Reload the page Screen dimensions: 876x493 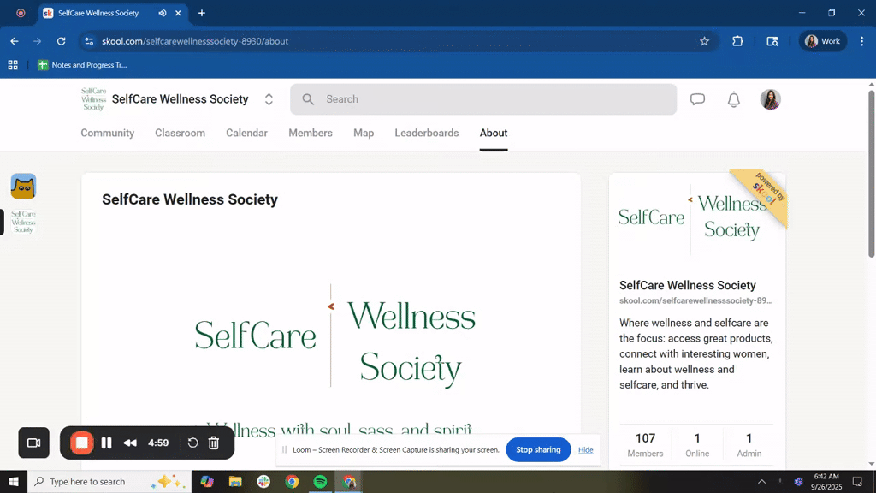point(61,41)
